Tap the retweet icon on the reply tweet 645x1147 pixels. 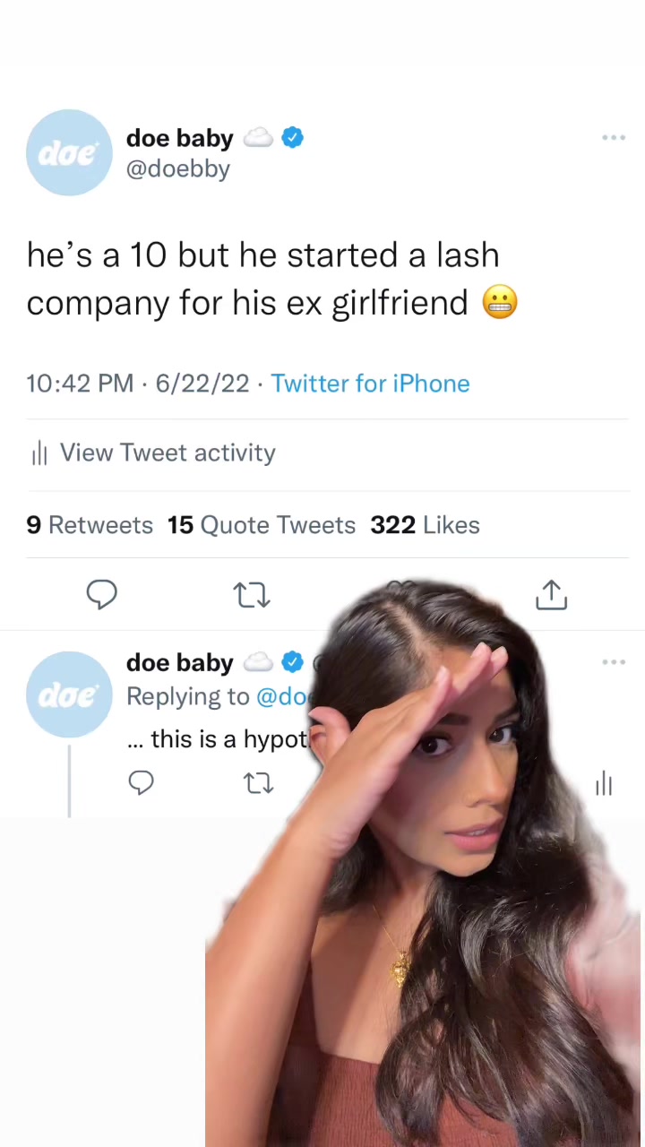click(258, 784)
